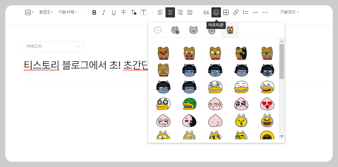Justify the paragraph text
Viewport: 338px width, 167px height.
click(x=190, y=13)
